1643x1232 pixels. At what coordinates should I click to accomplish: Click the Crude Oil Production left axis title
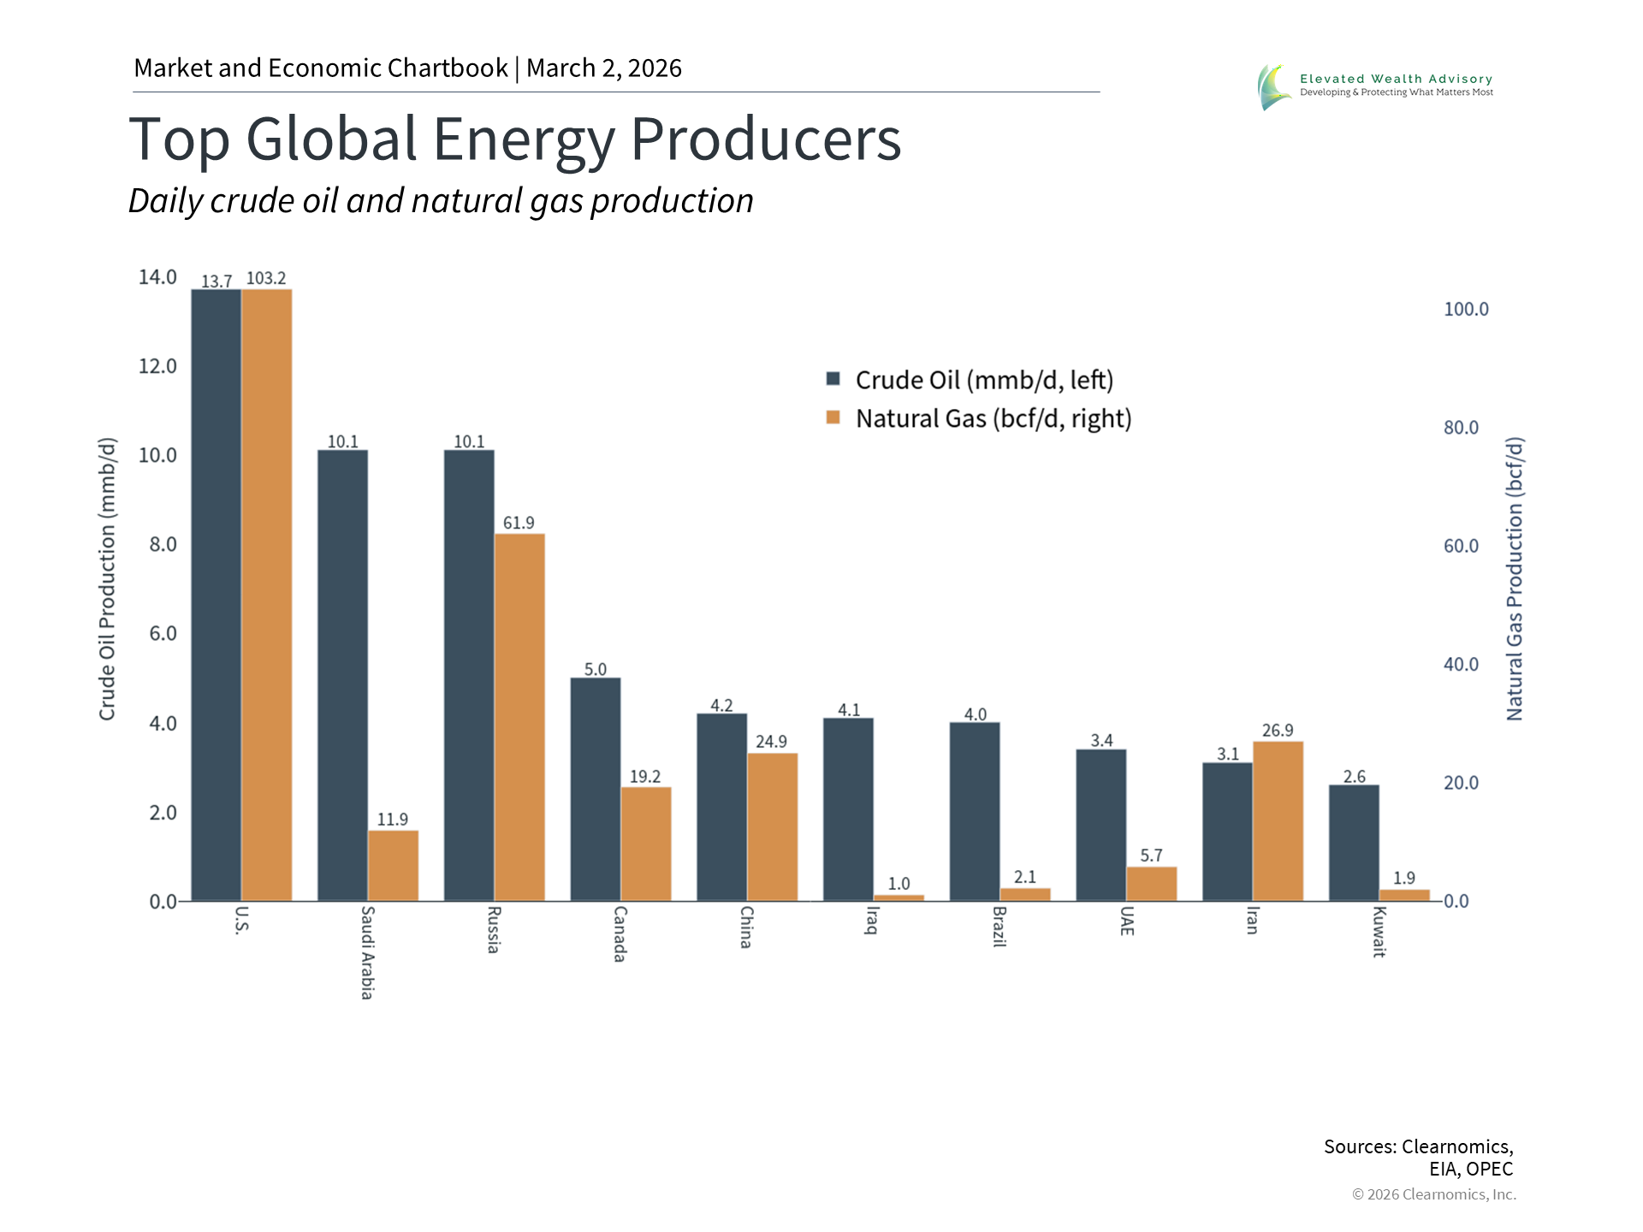(107, 578)
